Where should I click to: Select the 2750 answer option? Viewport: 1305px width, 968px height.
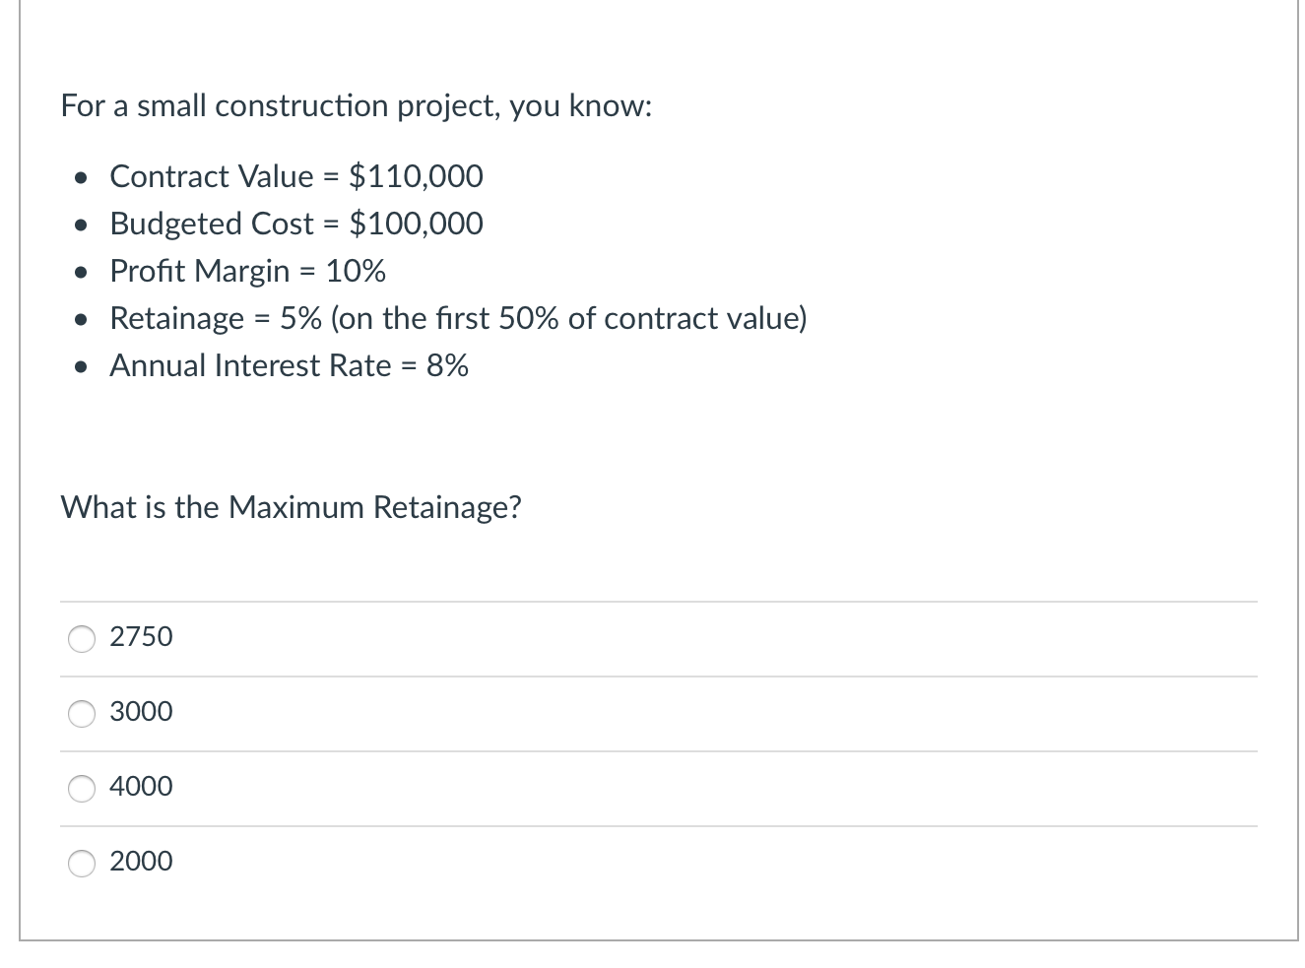[x=83, y=639]
